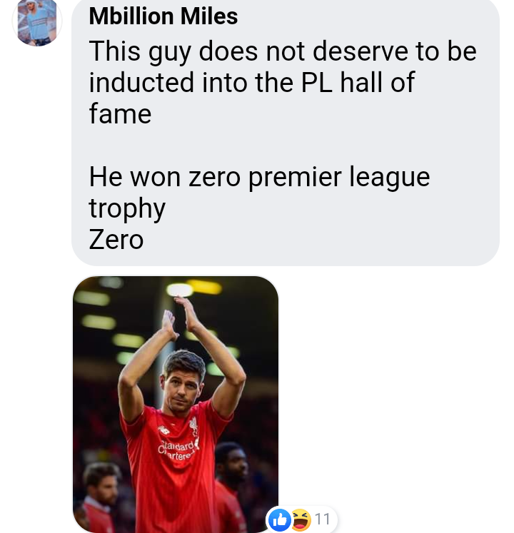
Task: Click the yellow stadium light atop the photo
Action: [203, 288]
